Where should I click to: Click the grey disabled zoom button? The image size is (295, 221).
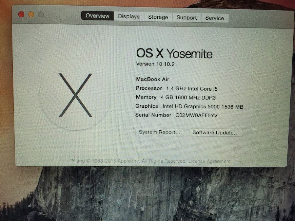41,14
